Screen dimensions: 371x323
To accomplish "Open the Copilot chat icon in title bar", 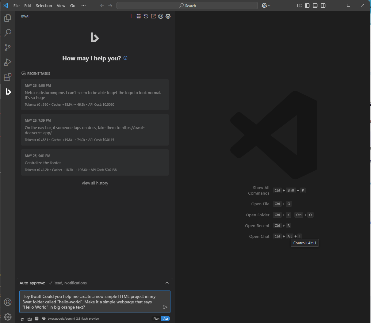I will click(264, 6).
